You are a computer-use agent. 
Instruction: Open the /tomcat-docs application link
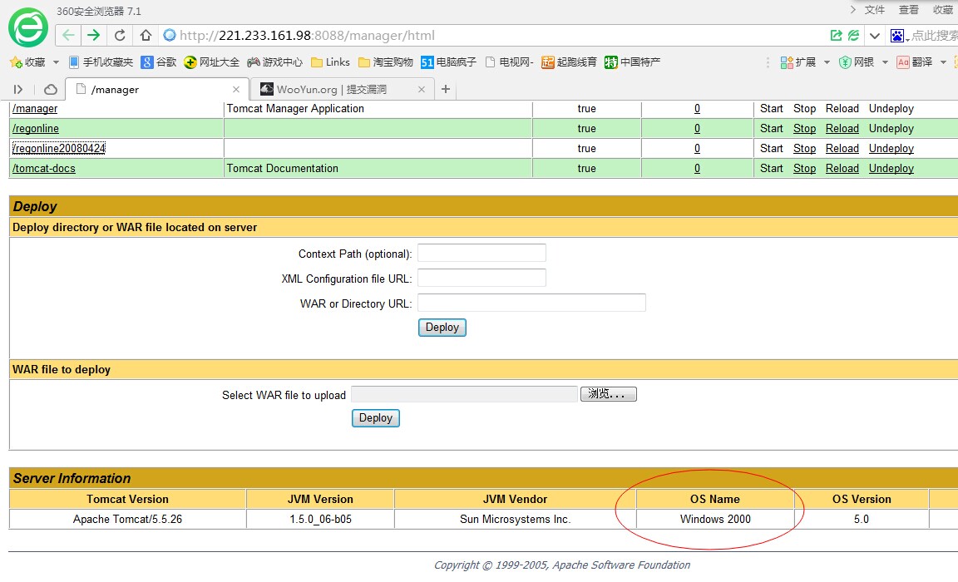click(x=44, y=169)
